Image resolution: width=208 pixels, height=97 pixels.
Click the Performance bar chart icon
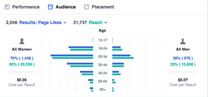point(7,7)
